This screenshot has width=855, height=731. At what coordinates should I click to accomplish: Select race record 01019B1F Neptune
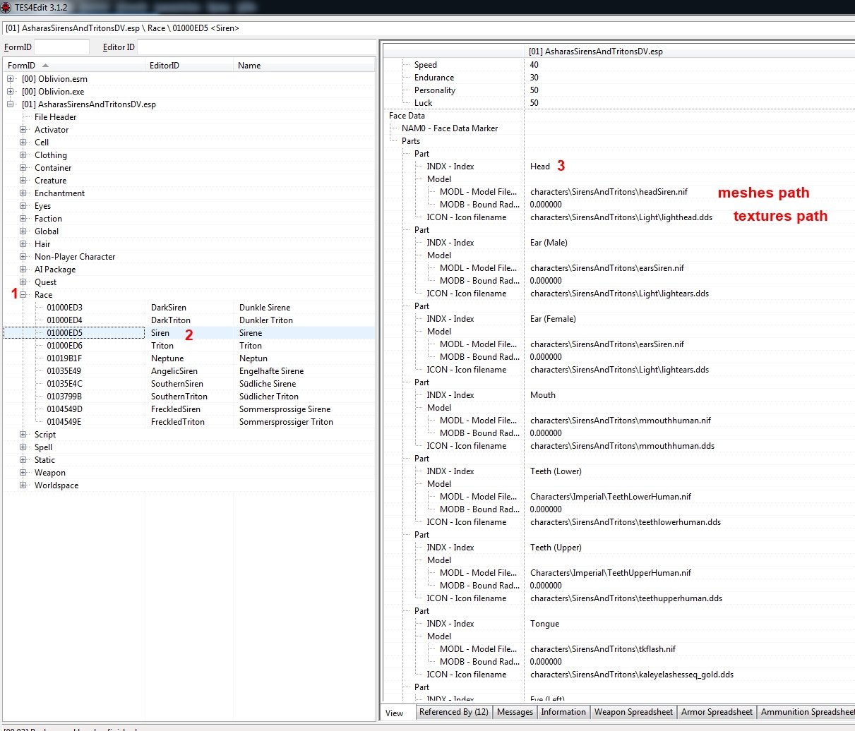(189, 358)
